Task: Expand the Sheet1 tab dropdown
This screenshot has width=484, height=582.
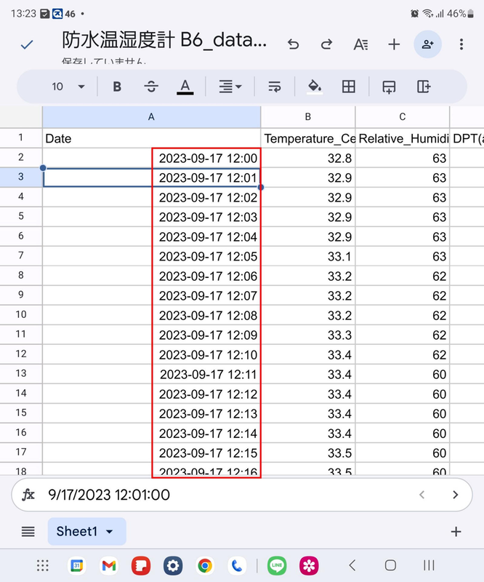Action: [110, 532]
